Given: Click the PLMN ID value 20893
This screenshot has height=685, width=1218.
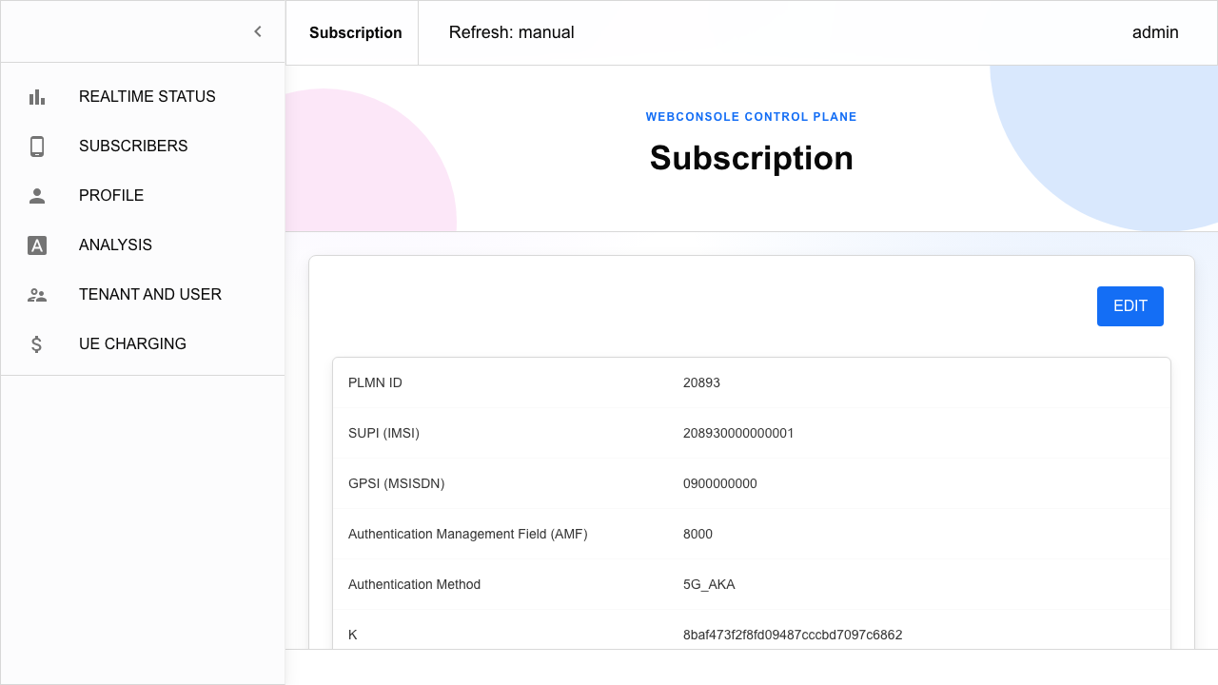Looking at the screenshot, I should [x=701, y=382].
